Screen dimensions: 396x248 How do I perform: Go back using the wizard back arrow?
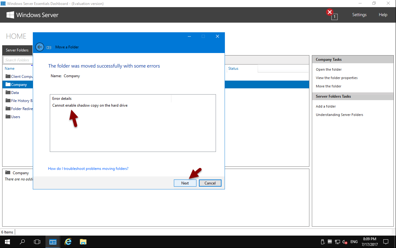coord(40,47)
